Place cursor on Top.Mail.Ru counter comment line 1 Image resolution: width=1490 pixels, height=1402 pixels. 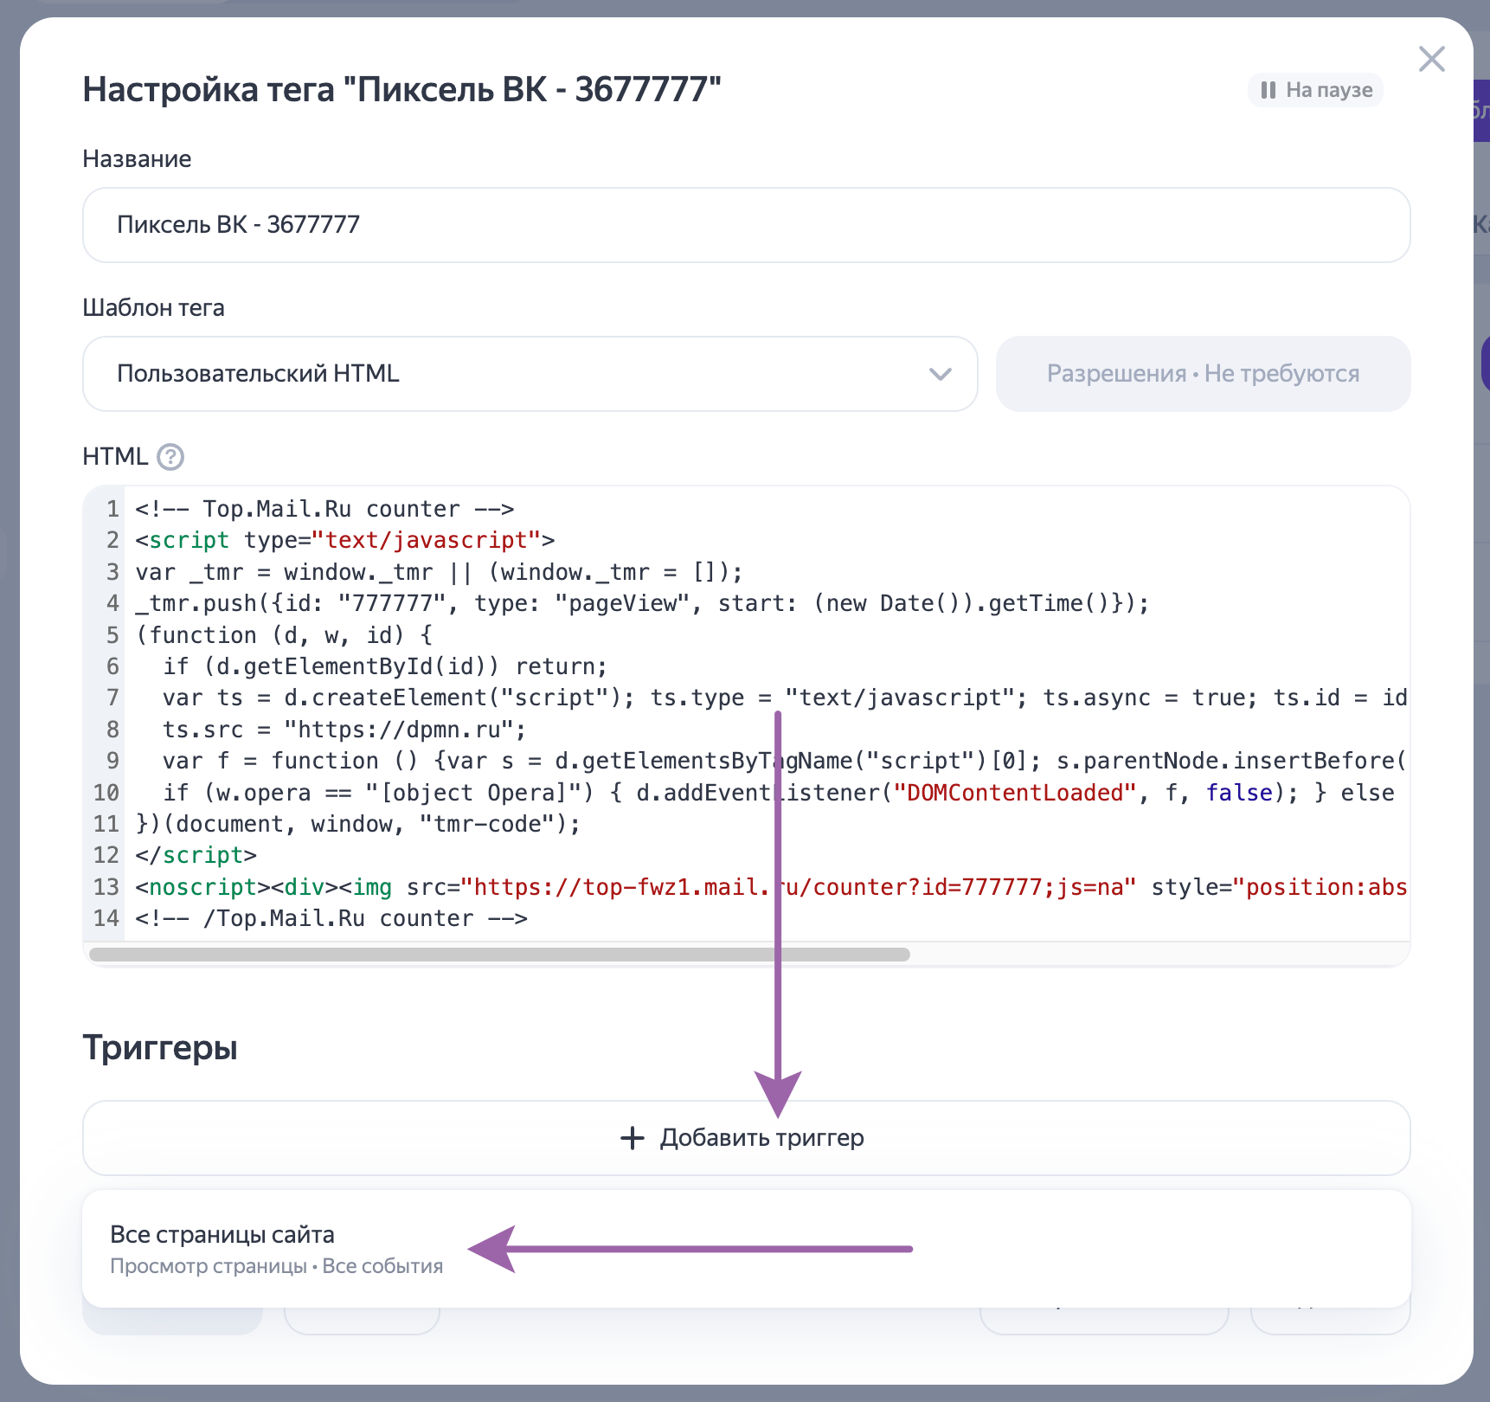[324, 509]
